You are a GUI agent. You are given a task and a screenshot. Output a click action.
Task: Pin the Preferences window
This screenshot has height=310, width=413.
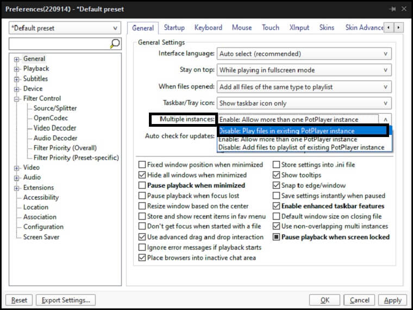[392, 9]
